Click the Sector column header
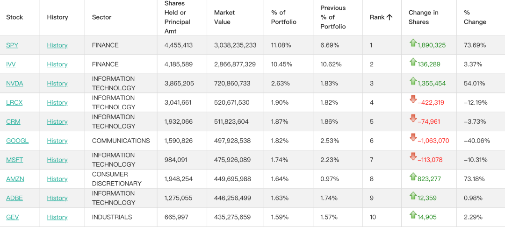This screenshot has width=505, height=227. (101, 17)
